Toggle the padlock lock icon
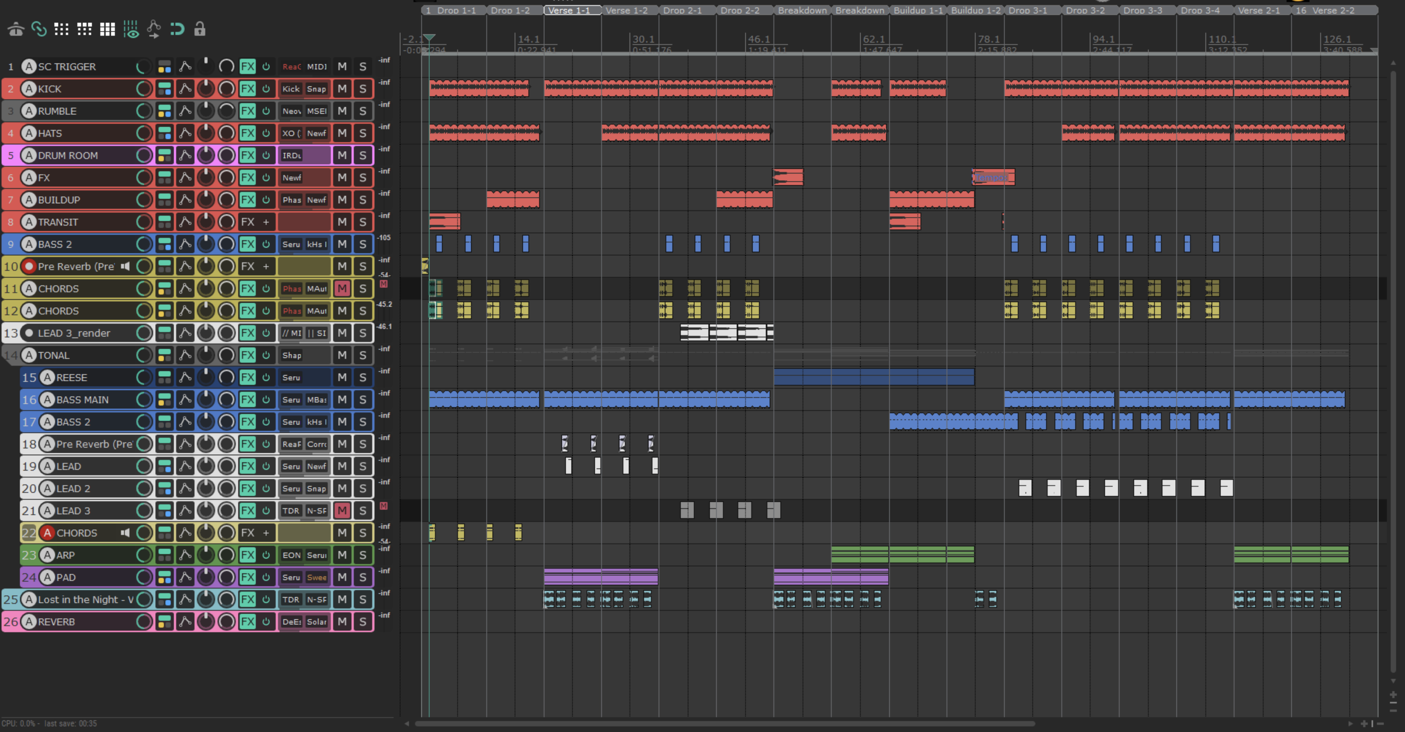 coord(200,29)
